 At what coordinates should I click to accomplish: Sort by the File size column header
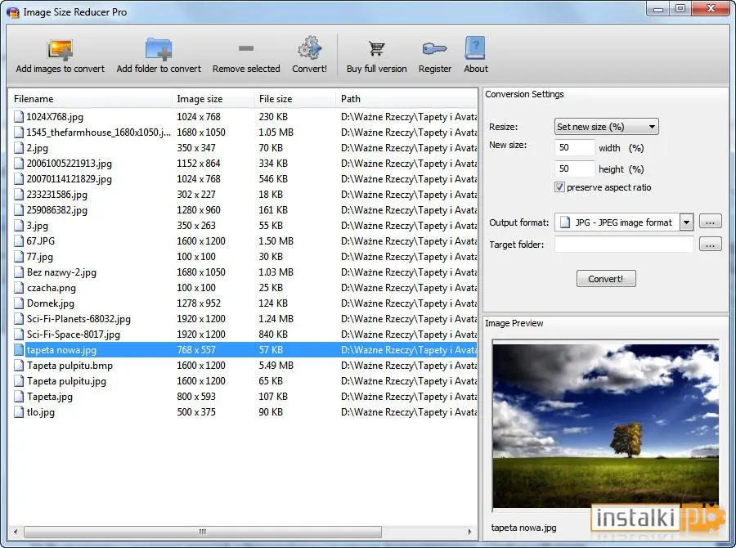295,99
